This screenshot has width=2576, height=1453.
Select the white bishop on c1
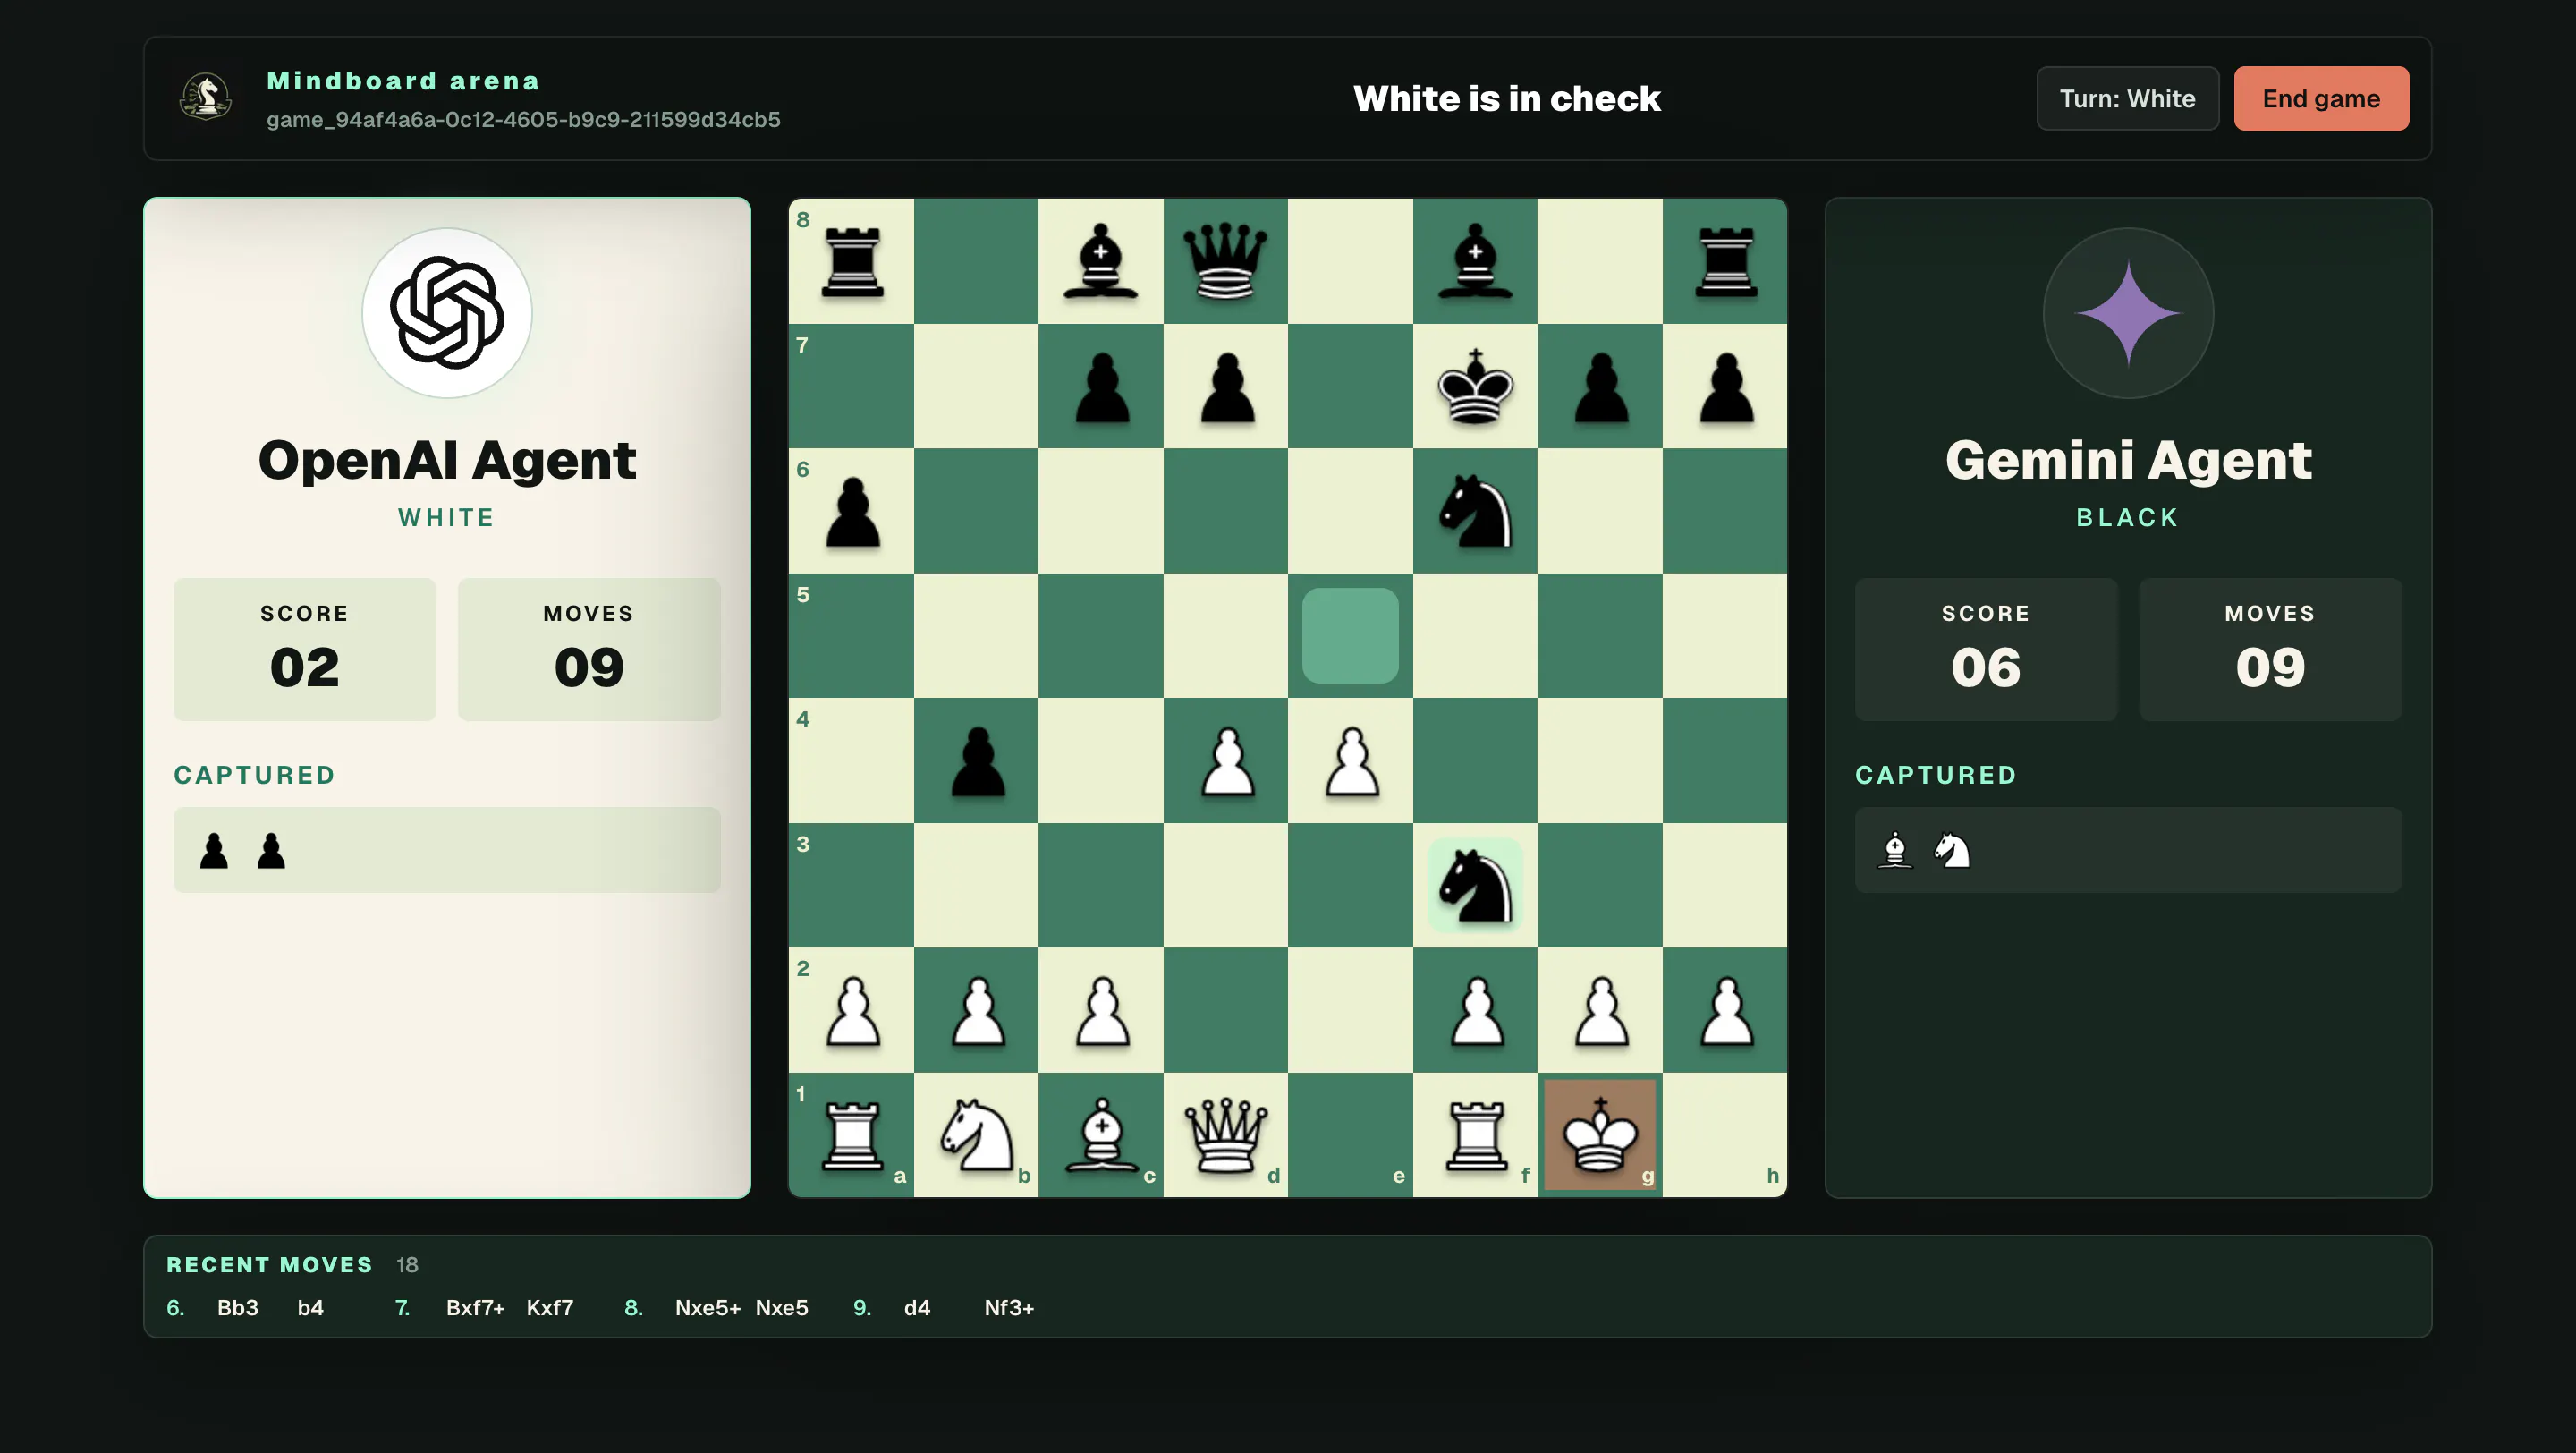point(1100,1135)
